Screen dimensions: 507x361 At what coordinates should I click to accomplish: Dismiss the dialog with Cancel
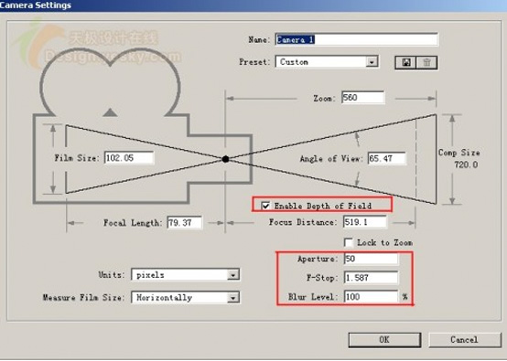[464, 340]
